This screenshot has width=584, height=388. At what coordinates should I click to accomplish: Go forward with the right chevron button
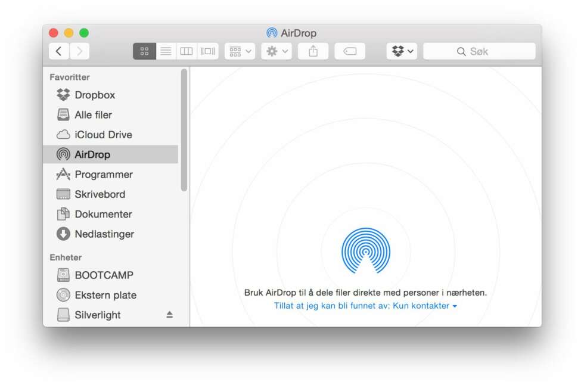point(79,51)
